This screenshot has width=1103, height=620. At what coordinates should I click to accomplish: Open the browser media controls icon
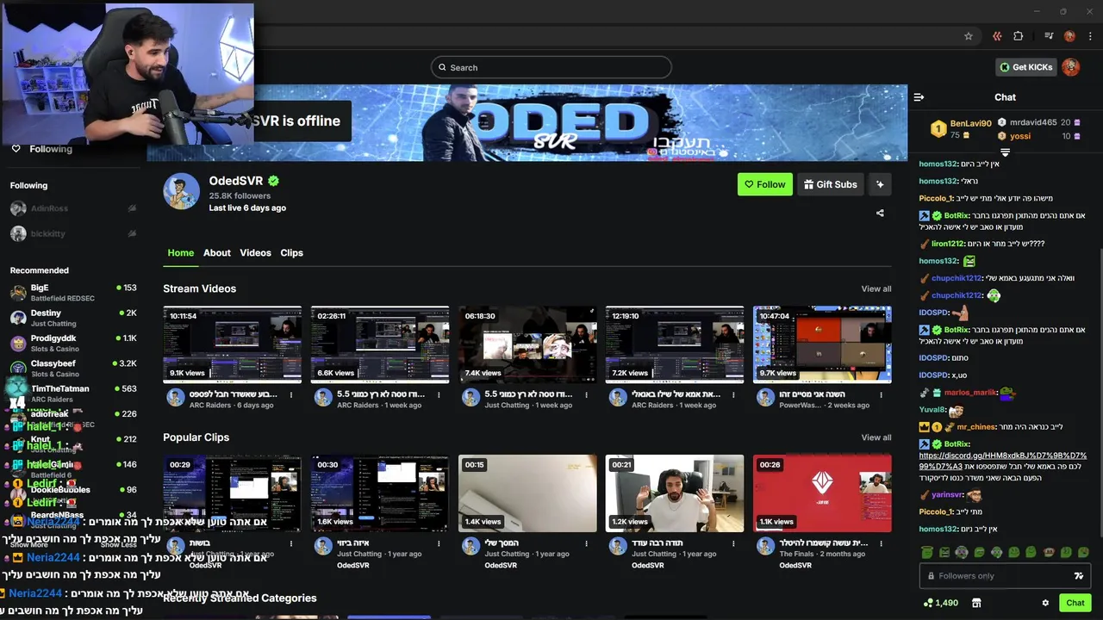(1049, 36)
